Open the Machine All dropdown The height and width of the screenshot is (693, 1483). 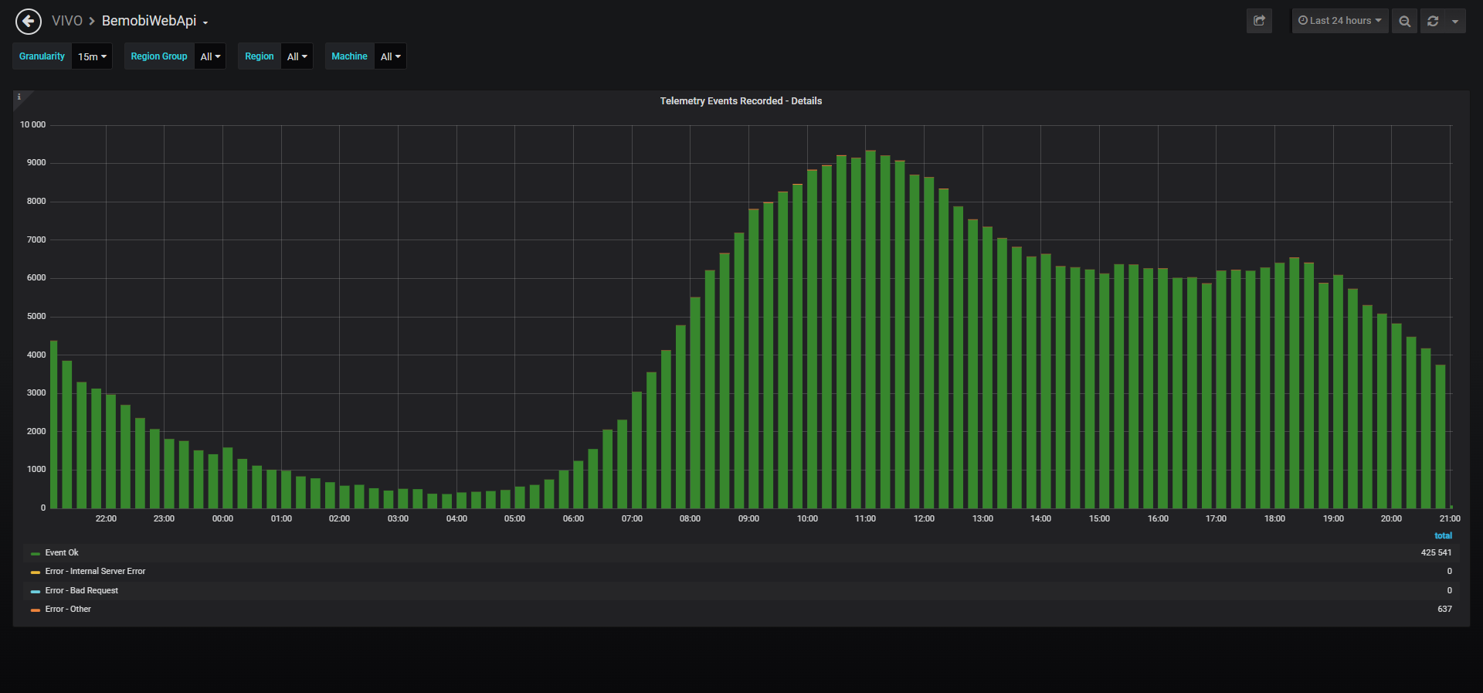pos(390,56)
